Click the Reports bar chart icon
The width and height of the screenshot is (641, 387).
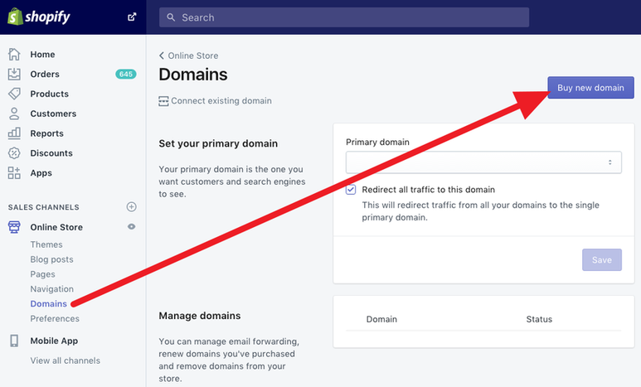14,133
